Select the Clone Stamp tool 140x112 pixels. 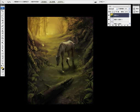click(2, 31)
